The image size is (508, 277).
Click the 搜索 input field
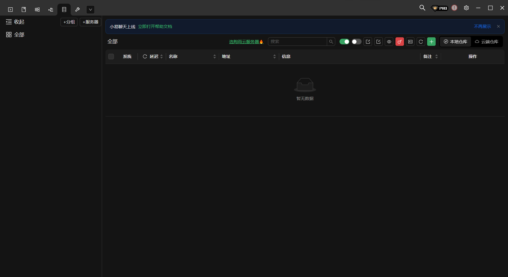tap(297, 42)
